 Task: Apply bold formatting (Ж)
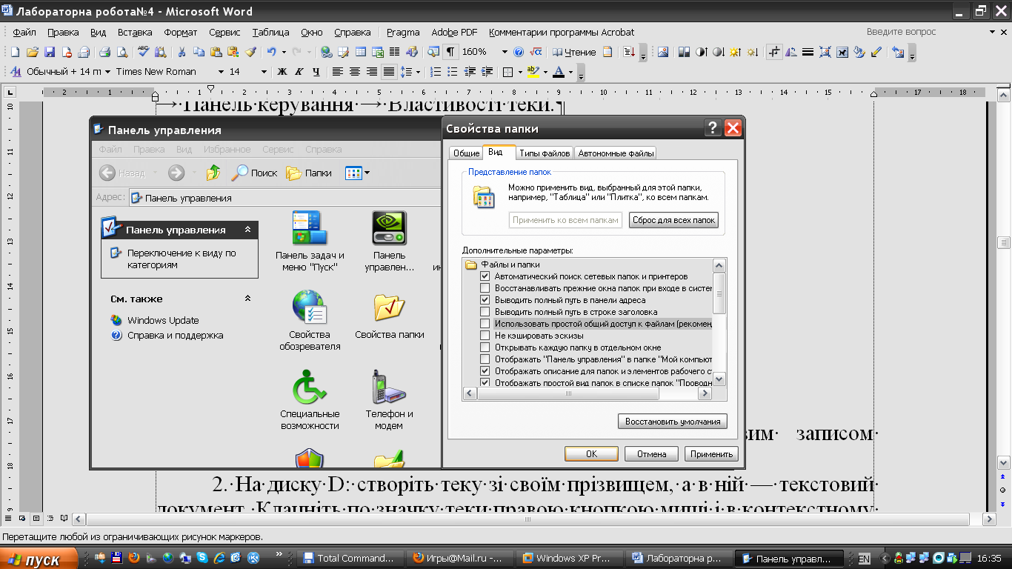(282, 72)
